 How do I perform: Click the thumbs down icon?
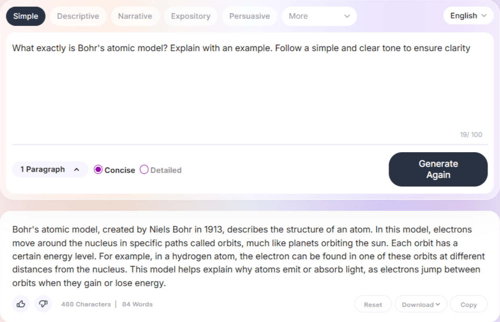[43, 304]
